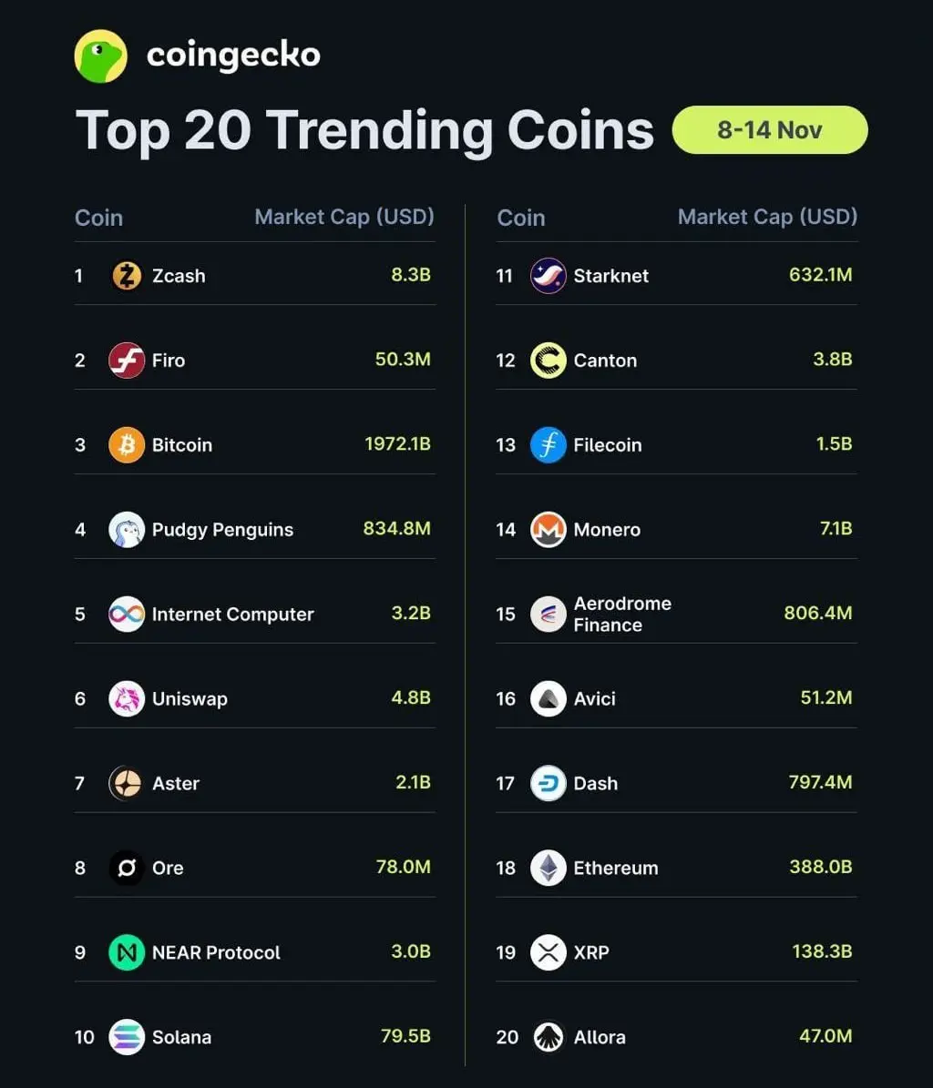Click the XRP coin icon
Viewport: 933px width, 1088px height.
pyautogui.click(x=549, y=952)
